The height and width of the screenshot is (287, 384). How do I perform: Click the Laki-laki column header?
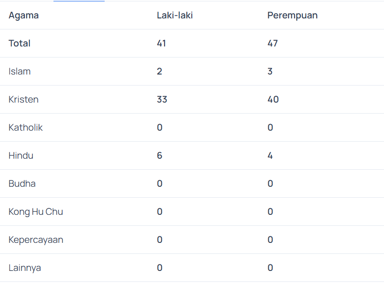(175, 15)
